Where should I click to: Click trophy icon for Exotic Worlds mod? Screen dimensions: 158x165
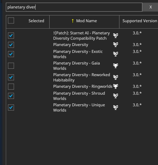coord(116,54)
